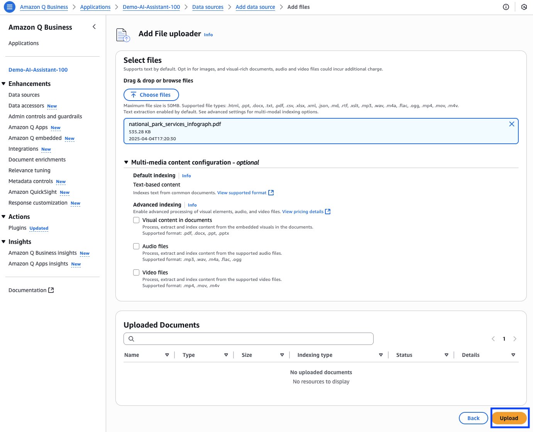Viewport: 533px width, 432px height.
Task: Collapse the Insights section
Action: point(3,242)
